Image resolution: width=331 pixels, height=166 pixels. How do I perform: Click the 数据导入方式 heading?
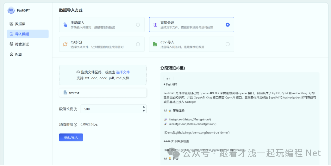click(71, 10)
